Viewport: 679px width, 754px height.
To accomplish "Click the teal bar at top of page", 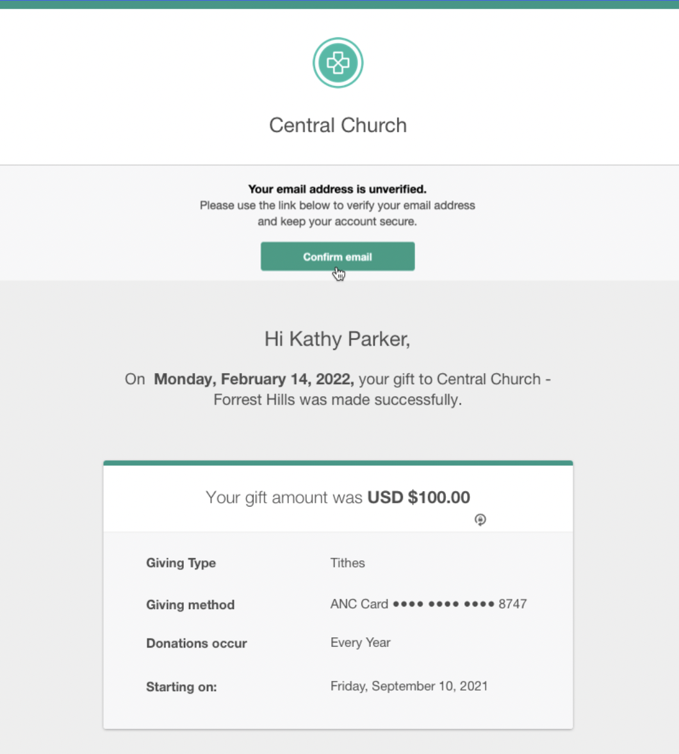I will tap(339, 3).
